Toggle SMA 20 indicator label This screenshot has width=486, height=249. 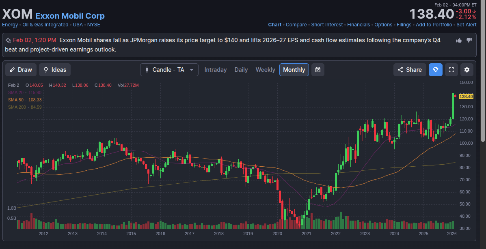pyautogui.click(x=25, y=92)
